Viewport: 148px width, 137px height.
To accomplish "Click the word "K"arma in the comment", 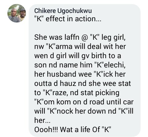I will (x=59, y=46).
